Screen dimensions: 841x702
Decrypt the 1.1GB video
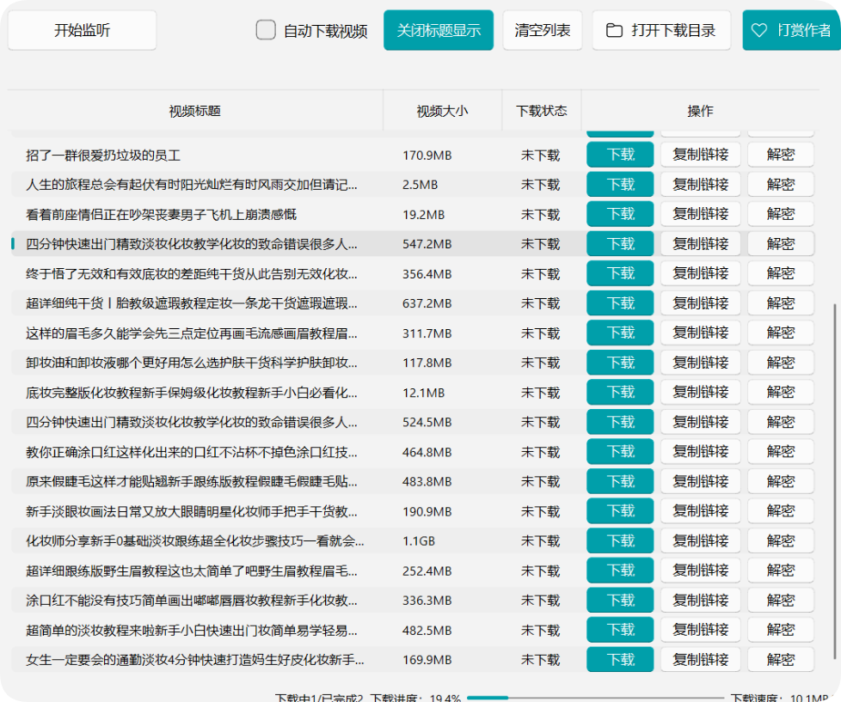point(781,540)
